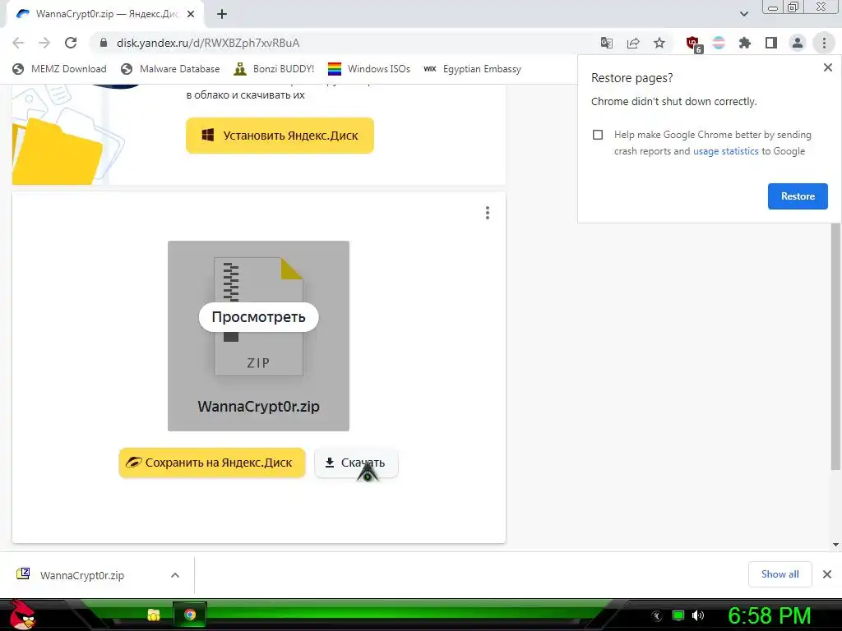The image size is (842, 631).
Task: Go back using the browser back arrow
Action: point(18,43)
